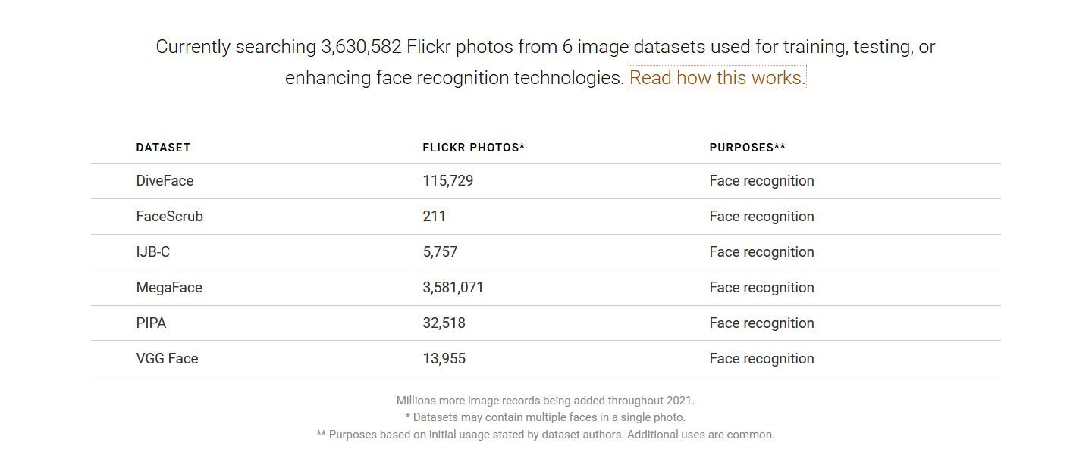
Task: Select the DiveFace dataset name
Action: pyautogui.click(x=165, y=181)
